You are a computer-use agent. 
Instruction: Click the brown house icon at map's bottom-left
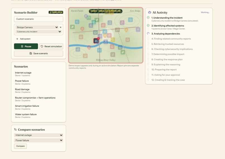85,56
